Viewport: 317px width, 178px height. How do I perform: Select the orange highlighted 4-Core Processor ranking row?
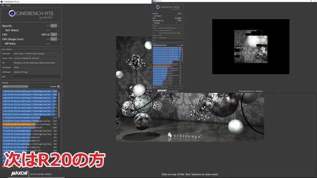pos(30,124)
